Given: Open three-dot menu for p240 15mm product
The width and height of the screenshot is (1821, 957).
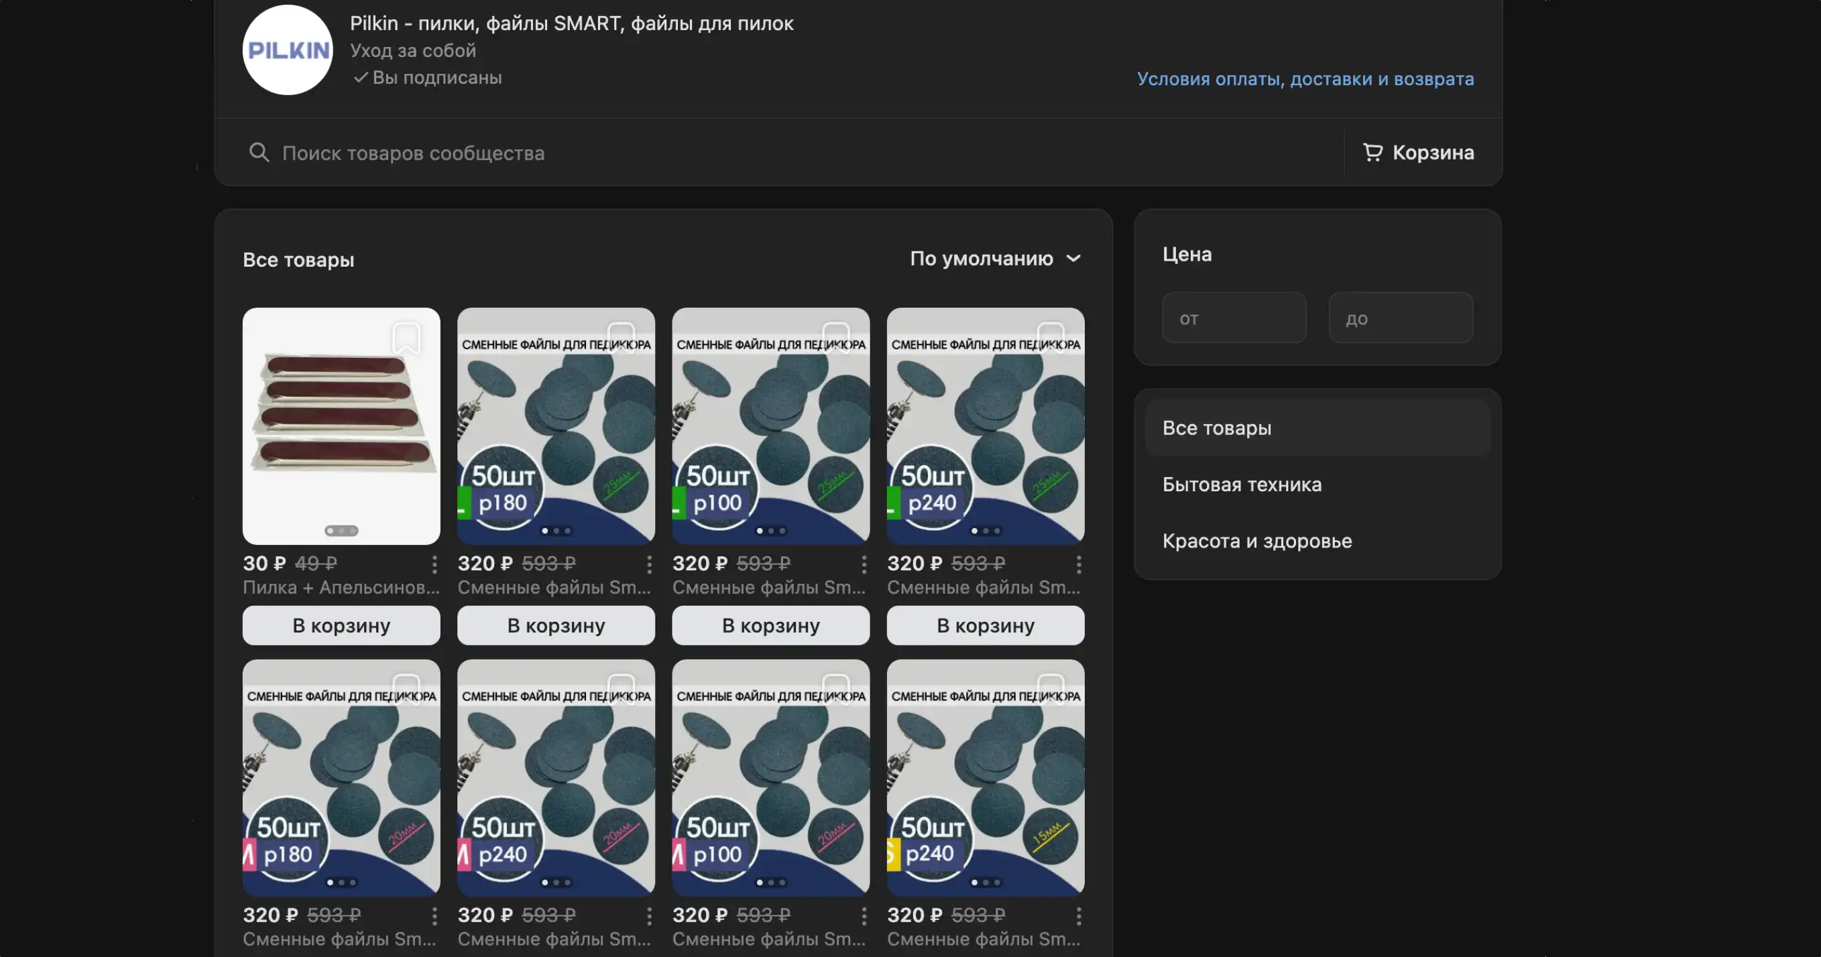Looking at the screenshot, I should click(1079, 916).
